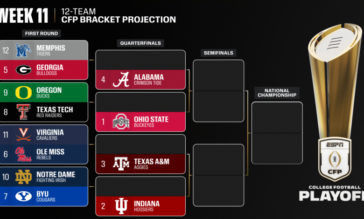Click the Georgia Bulldogs G logo
The image size is (364, 219).
[x=23, y=70]
